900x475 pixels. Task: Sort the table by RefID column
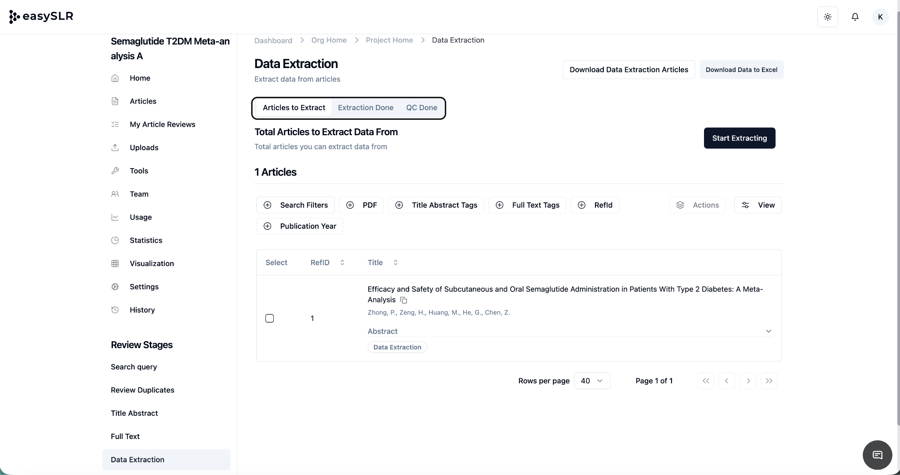click(327, 263)
